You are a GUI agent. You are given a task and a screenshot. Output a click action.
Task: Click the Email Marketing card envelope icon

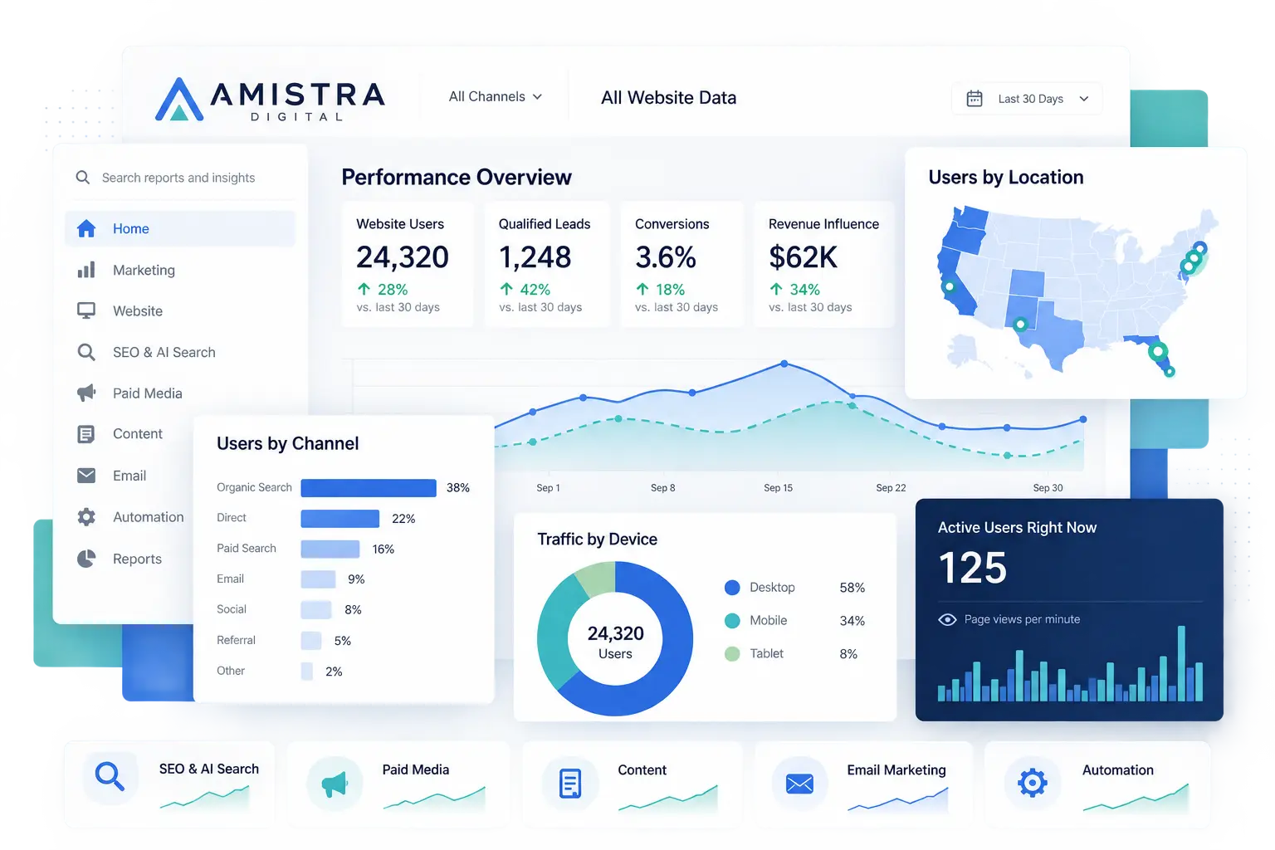click(799, 784)
